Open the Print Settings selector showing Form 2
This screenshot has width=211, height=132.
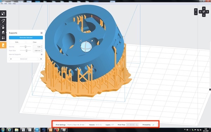[76, 125]
